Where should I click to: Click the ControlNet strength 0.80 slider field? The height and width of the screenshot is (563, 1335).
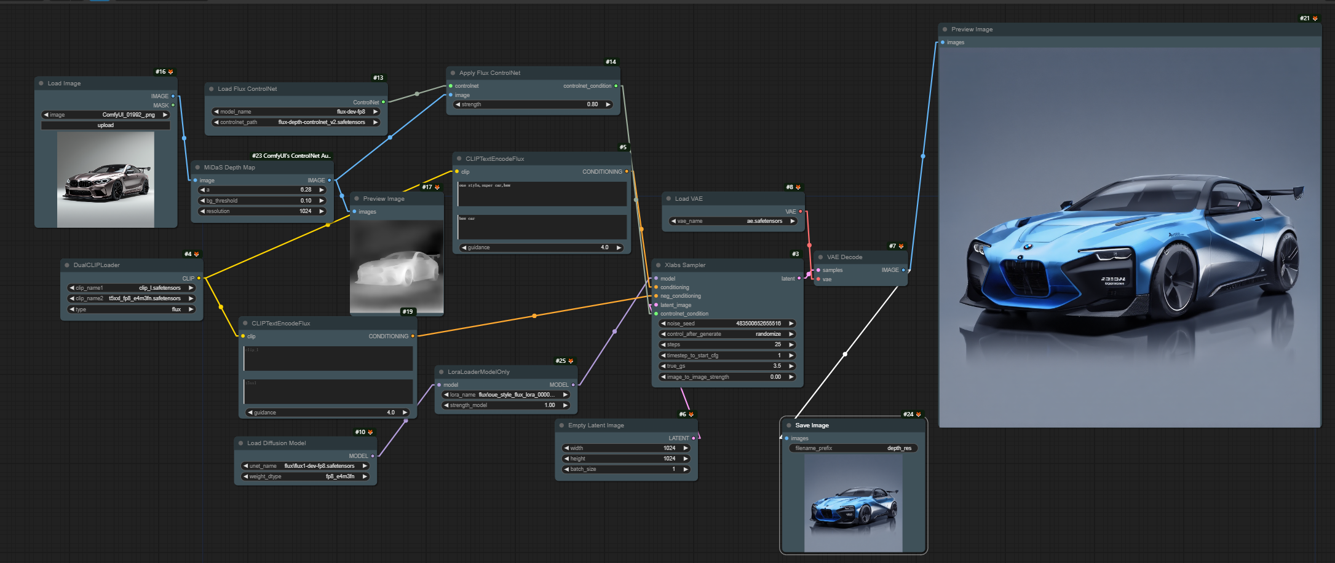533,104
